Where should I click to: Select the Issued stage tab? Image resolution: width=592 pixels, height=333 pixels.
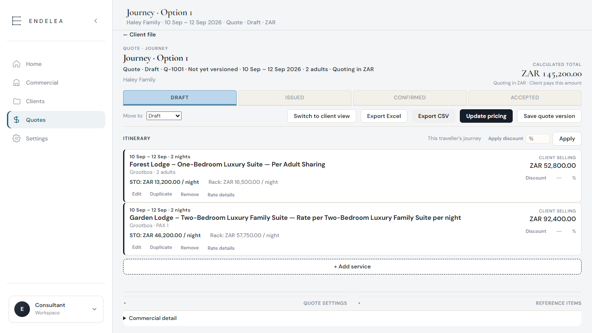tap(295, 98)
